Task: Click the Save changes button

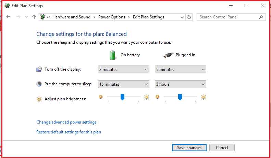Action: coord(189,148)
